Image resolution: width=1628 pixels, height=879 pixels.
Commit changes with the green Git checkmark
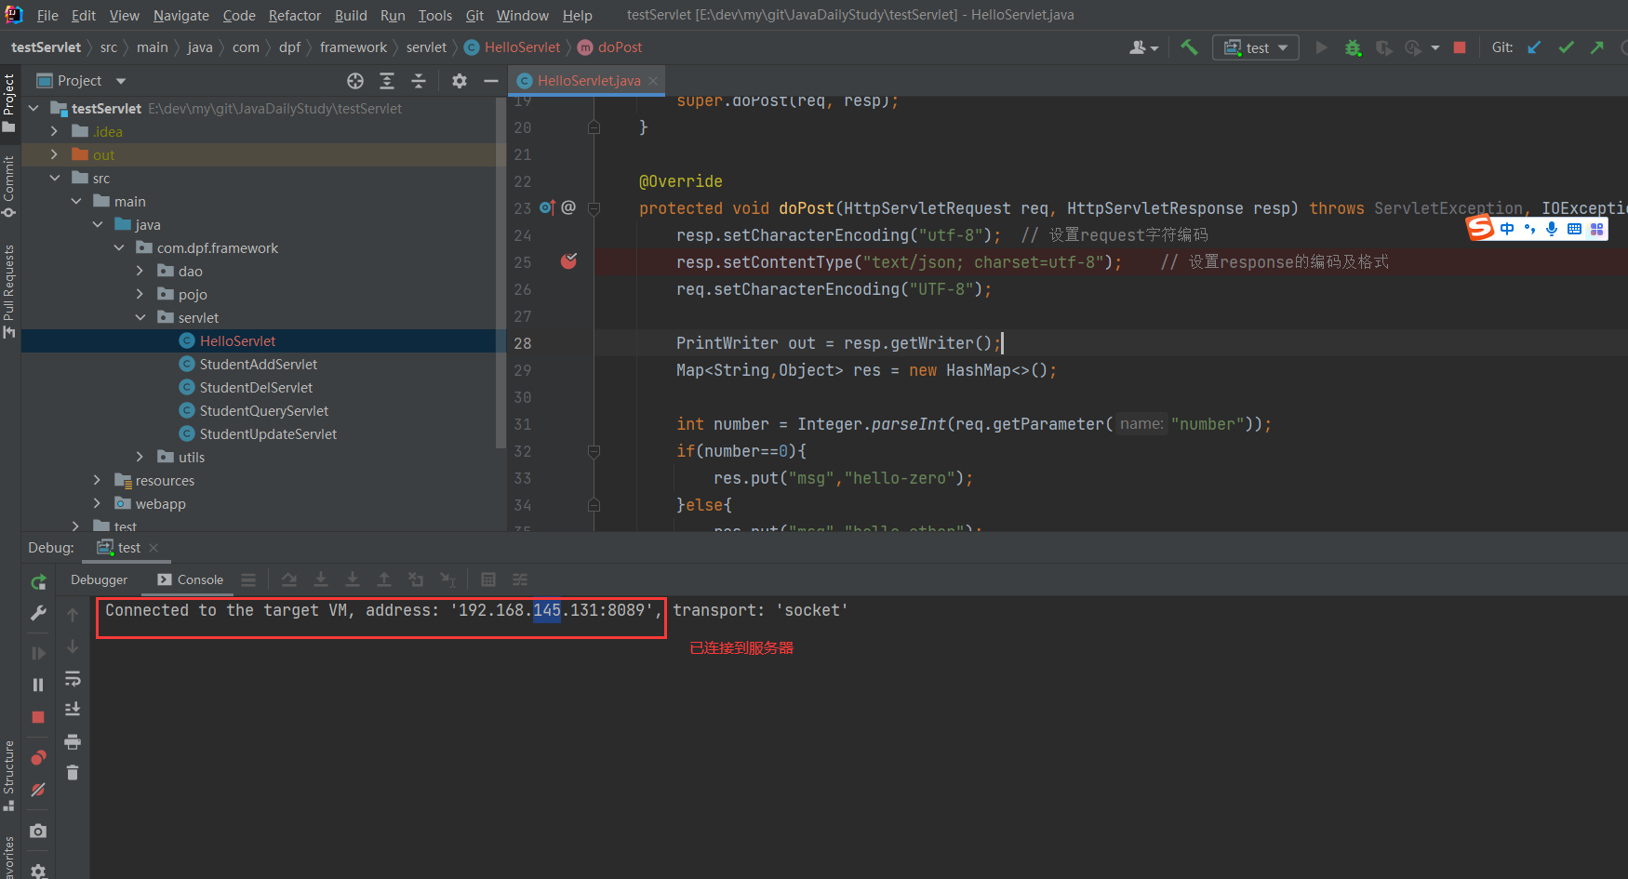[1566, 47]
